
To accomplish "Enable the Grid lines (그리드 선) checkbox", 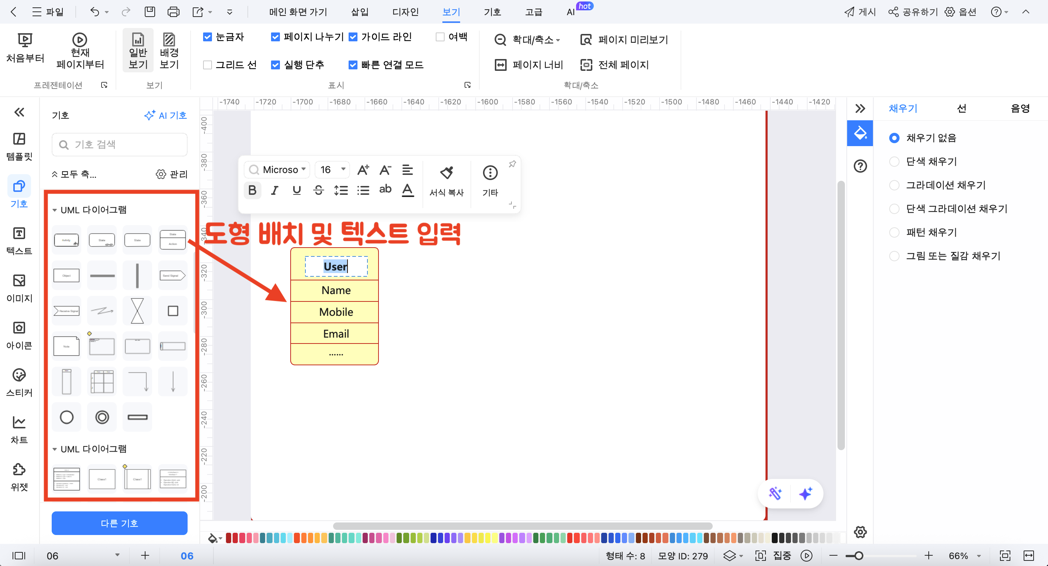I will [x=208, y=65].
